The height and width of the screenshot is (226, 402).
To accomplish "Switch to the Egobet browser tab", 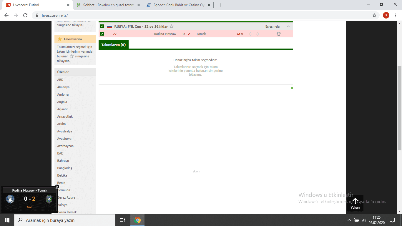I will [x=179, y=5].
